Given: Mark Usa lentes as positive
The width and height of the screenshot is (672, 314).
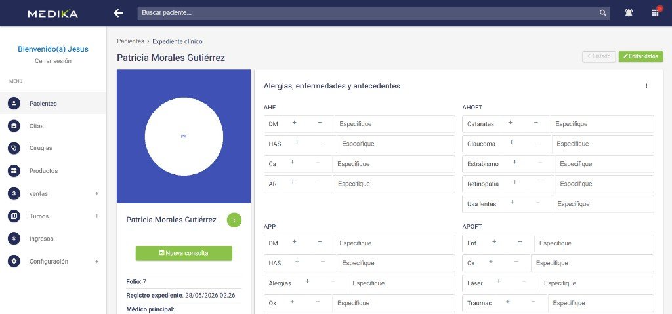Looking at the screenshot, I should (x=512, y=202).
